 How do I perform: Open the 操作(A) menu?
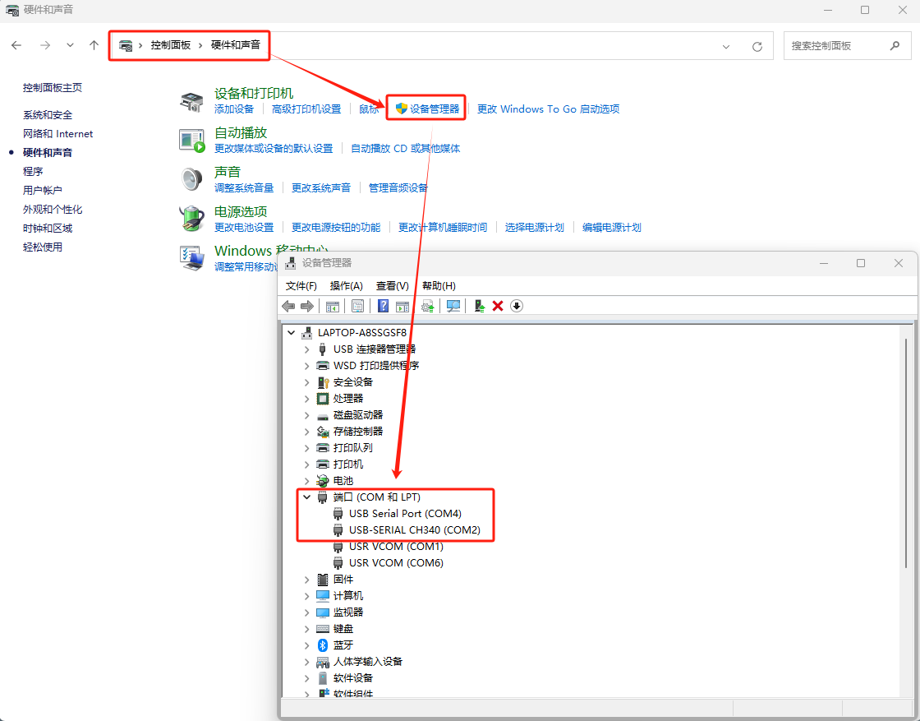[x=346, y=285]
